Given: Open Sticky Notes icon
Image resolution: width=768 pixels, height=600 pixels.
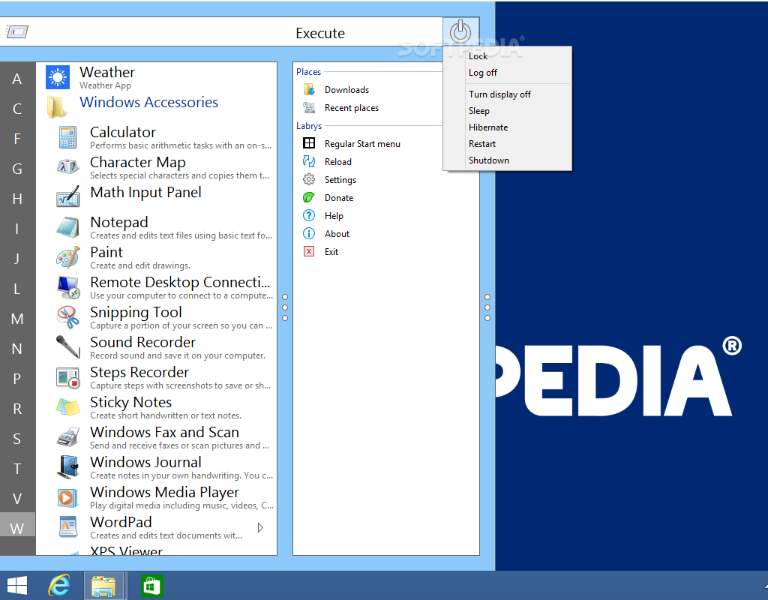Looking at the screenshot, I should 67,407.
